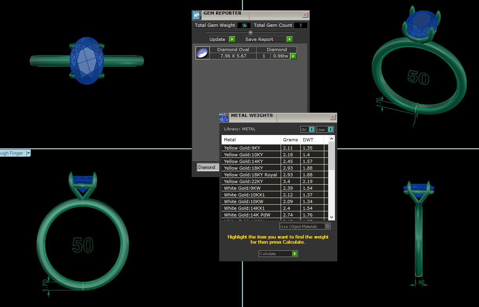Click the Metal Weights panel icon
Image resolution: width=479 pixels, height=307 pixels.
(x=224, y=117)
